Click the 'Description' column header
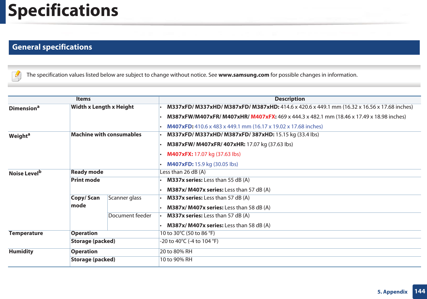This screenshot has height=299, width=427. click(x=290, y=99)
